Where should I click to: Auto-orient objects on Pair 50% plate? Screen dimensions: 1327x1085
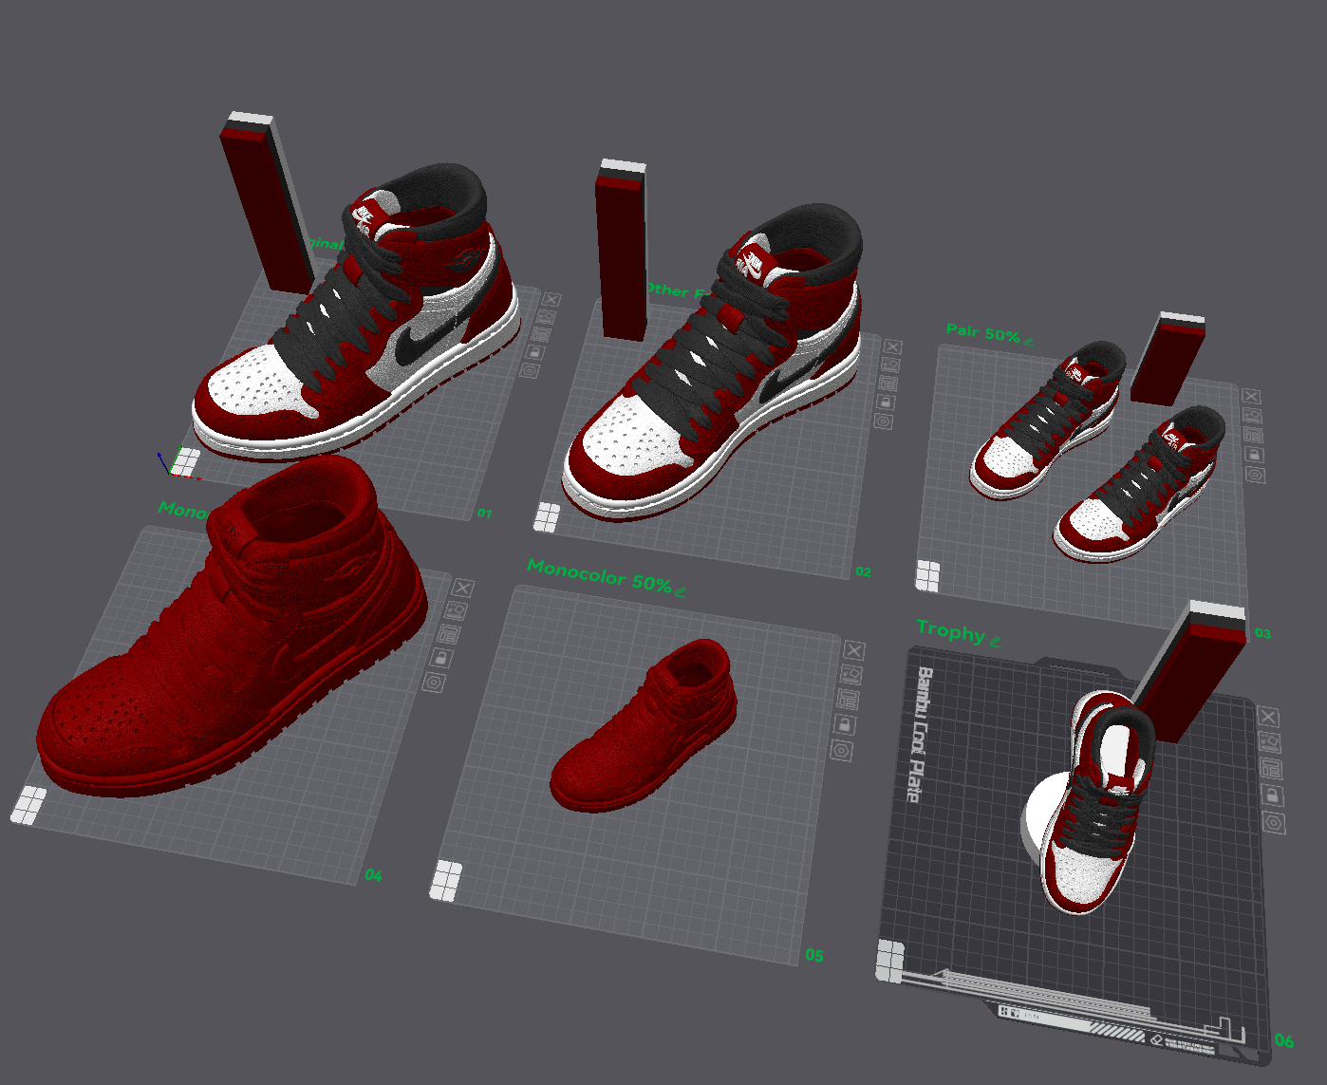pyautogui.click(x=1252, y=416)
